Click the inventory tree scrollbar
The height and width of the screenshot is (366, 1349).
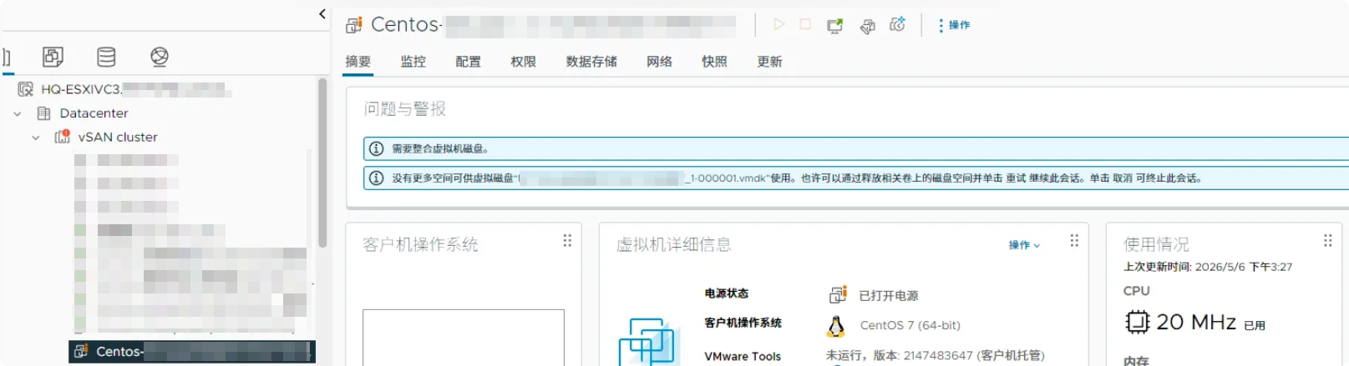coord(322,163)
